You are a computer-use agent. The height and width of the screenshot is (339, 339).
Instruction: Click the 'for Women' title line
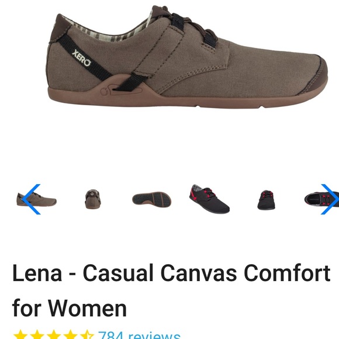[70, 308]
